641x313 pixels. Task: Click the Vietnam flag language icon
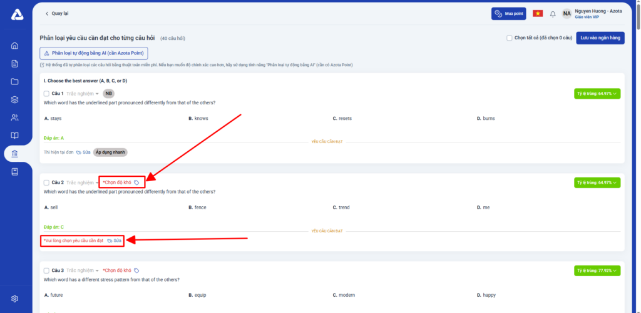[x=537, y=14]
